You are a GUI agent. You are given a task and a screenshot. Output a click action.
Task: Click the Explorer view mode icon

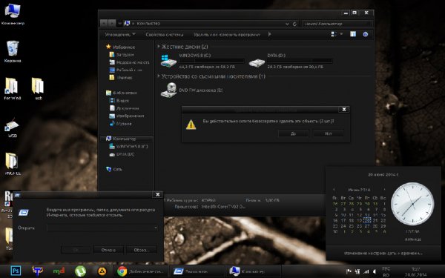(334, 34)
